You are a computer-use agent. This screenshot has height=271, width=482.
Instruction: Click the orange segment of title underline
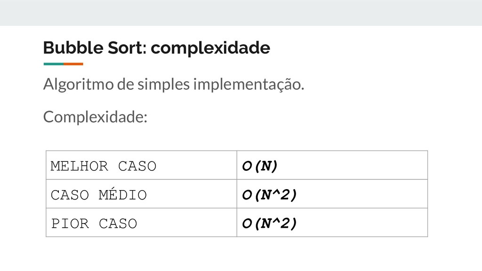click(73, 64)
